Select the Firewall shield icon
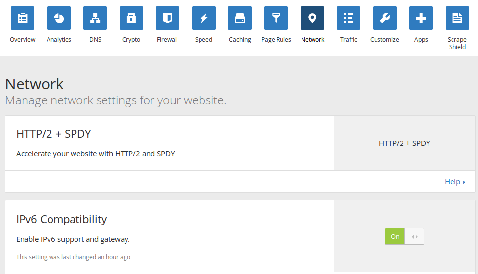Viewport: 478px width, 274px height. coord(168,19)
